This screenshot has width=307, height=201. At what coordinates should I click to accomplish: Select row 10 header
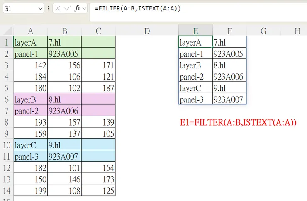pos(7,145)
